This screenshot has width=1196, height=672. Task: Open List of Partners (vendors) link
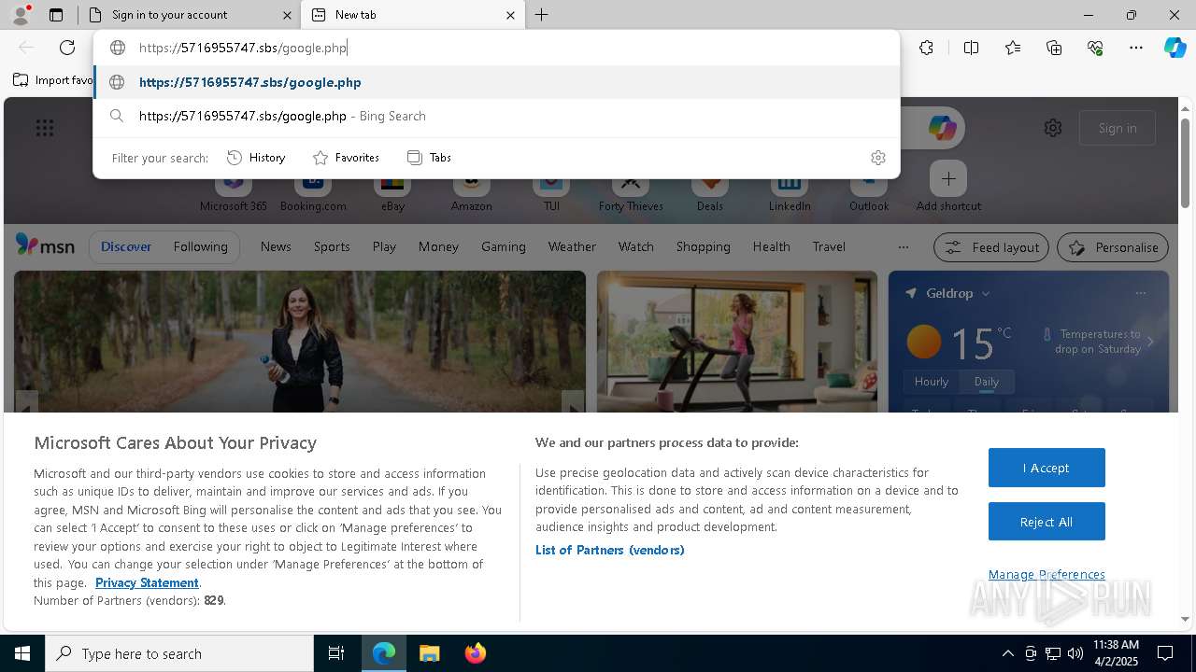609,550
